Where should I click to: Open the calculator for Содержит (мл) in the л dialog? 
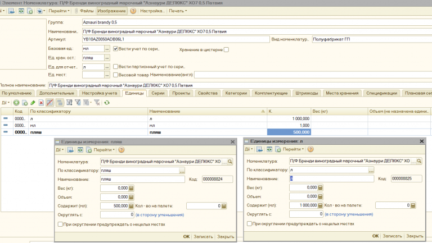320,205
